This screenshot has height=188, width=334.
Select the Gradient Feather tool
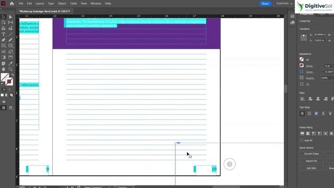tap(10, 57)
